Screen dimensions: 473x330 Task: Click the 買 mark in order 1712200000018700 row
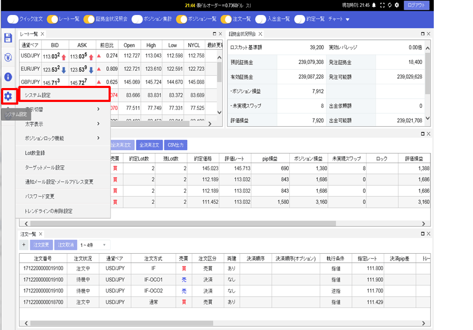coord(184,302)
